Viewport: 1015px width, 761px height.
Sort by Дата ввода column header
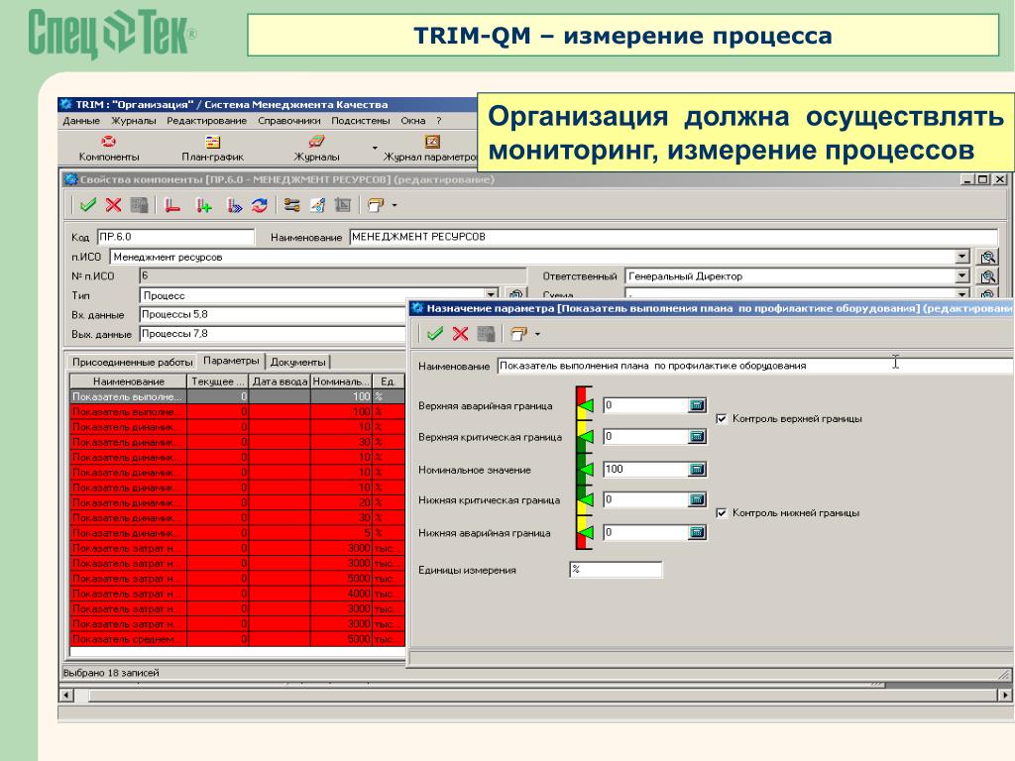pyautogui.click(x=280, y=381)
